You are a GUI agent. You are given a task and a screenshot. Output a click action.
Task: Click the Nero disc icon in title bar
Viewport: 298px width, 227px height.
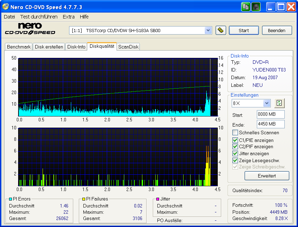pos(6,7)
